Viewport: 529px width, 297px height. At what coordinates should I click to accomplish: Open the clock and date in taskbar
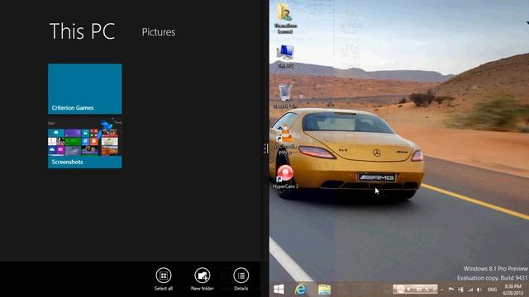click(x=512, y=290)
